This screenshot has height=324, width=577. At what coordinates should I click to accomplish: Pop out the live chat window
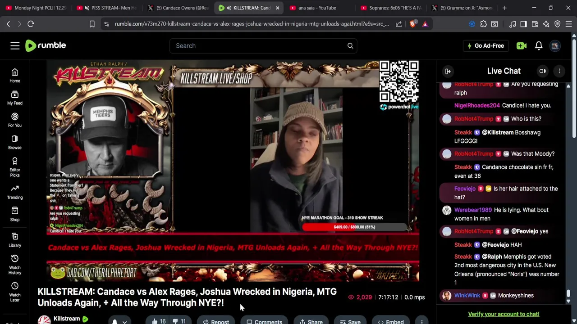click(543, 71)
